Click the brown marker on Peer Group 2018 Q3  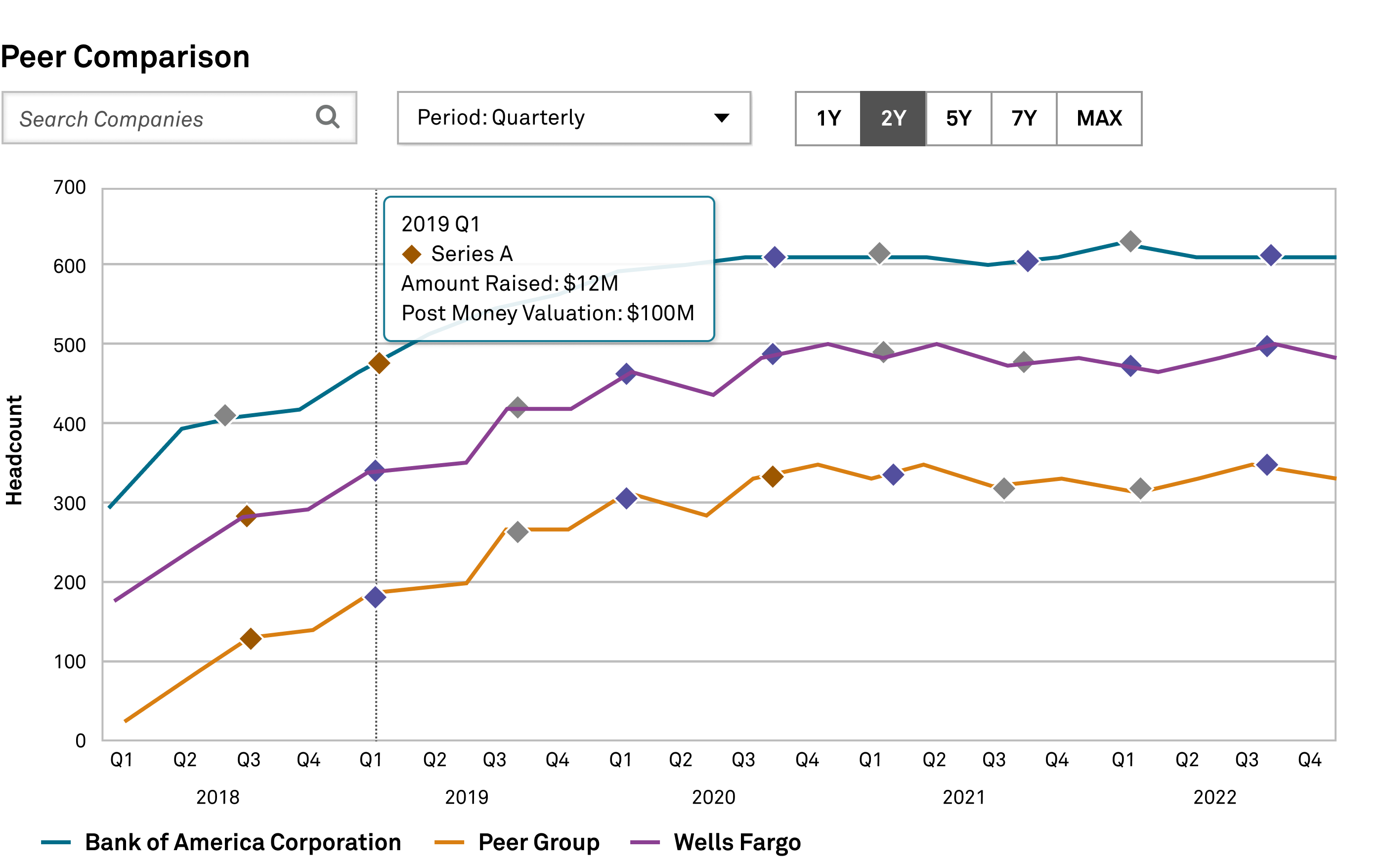pos(250,638)
